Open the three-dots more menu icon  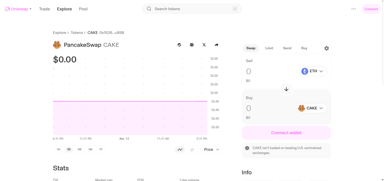point(354,9)
